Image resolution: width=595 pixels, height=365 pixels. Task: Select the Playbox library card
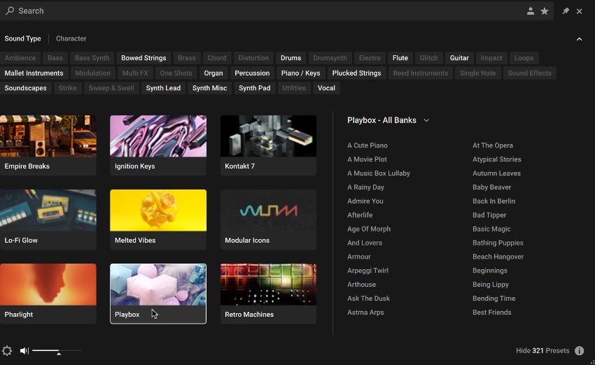click(x=158, y=294)
